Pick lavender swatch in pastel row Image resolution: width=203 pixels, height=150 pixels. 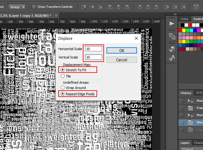[x=180, y=38]
